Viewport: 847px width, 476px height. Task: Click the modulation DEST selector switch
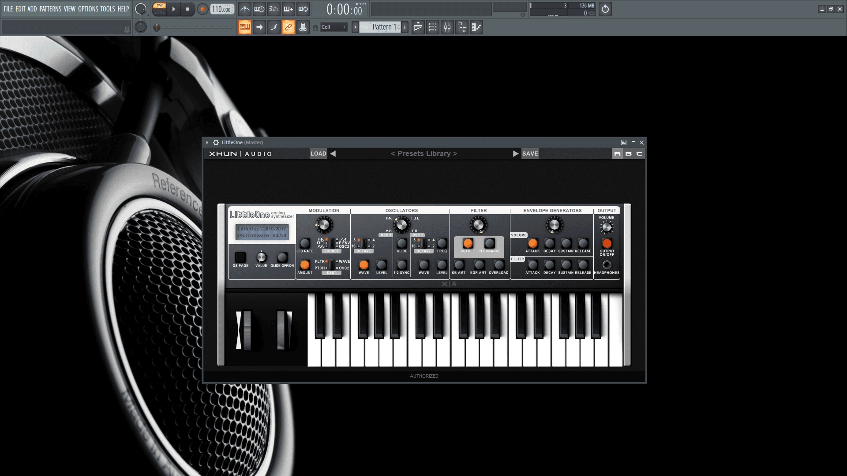(332, 264)
